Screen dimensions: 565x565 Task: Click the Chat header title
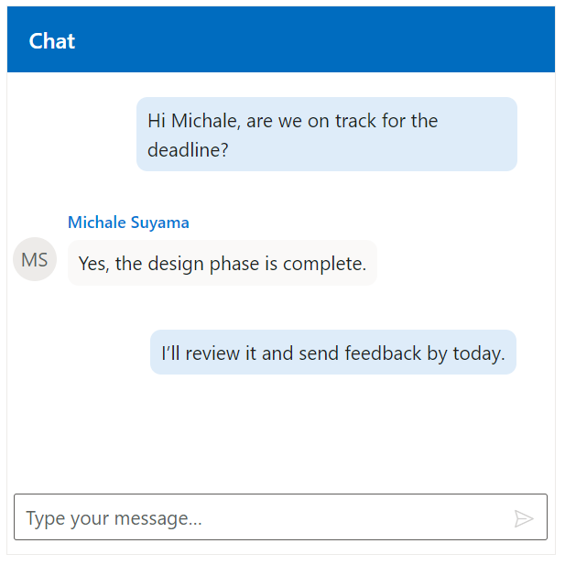(x=52, y=41)
